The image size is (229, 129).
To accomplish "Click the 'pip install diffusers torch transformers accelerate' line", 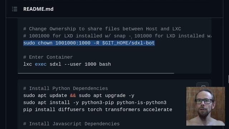I will 98,110.
